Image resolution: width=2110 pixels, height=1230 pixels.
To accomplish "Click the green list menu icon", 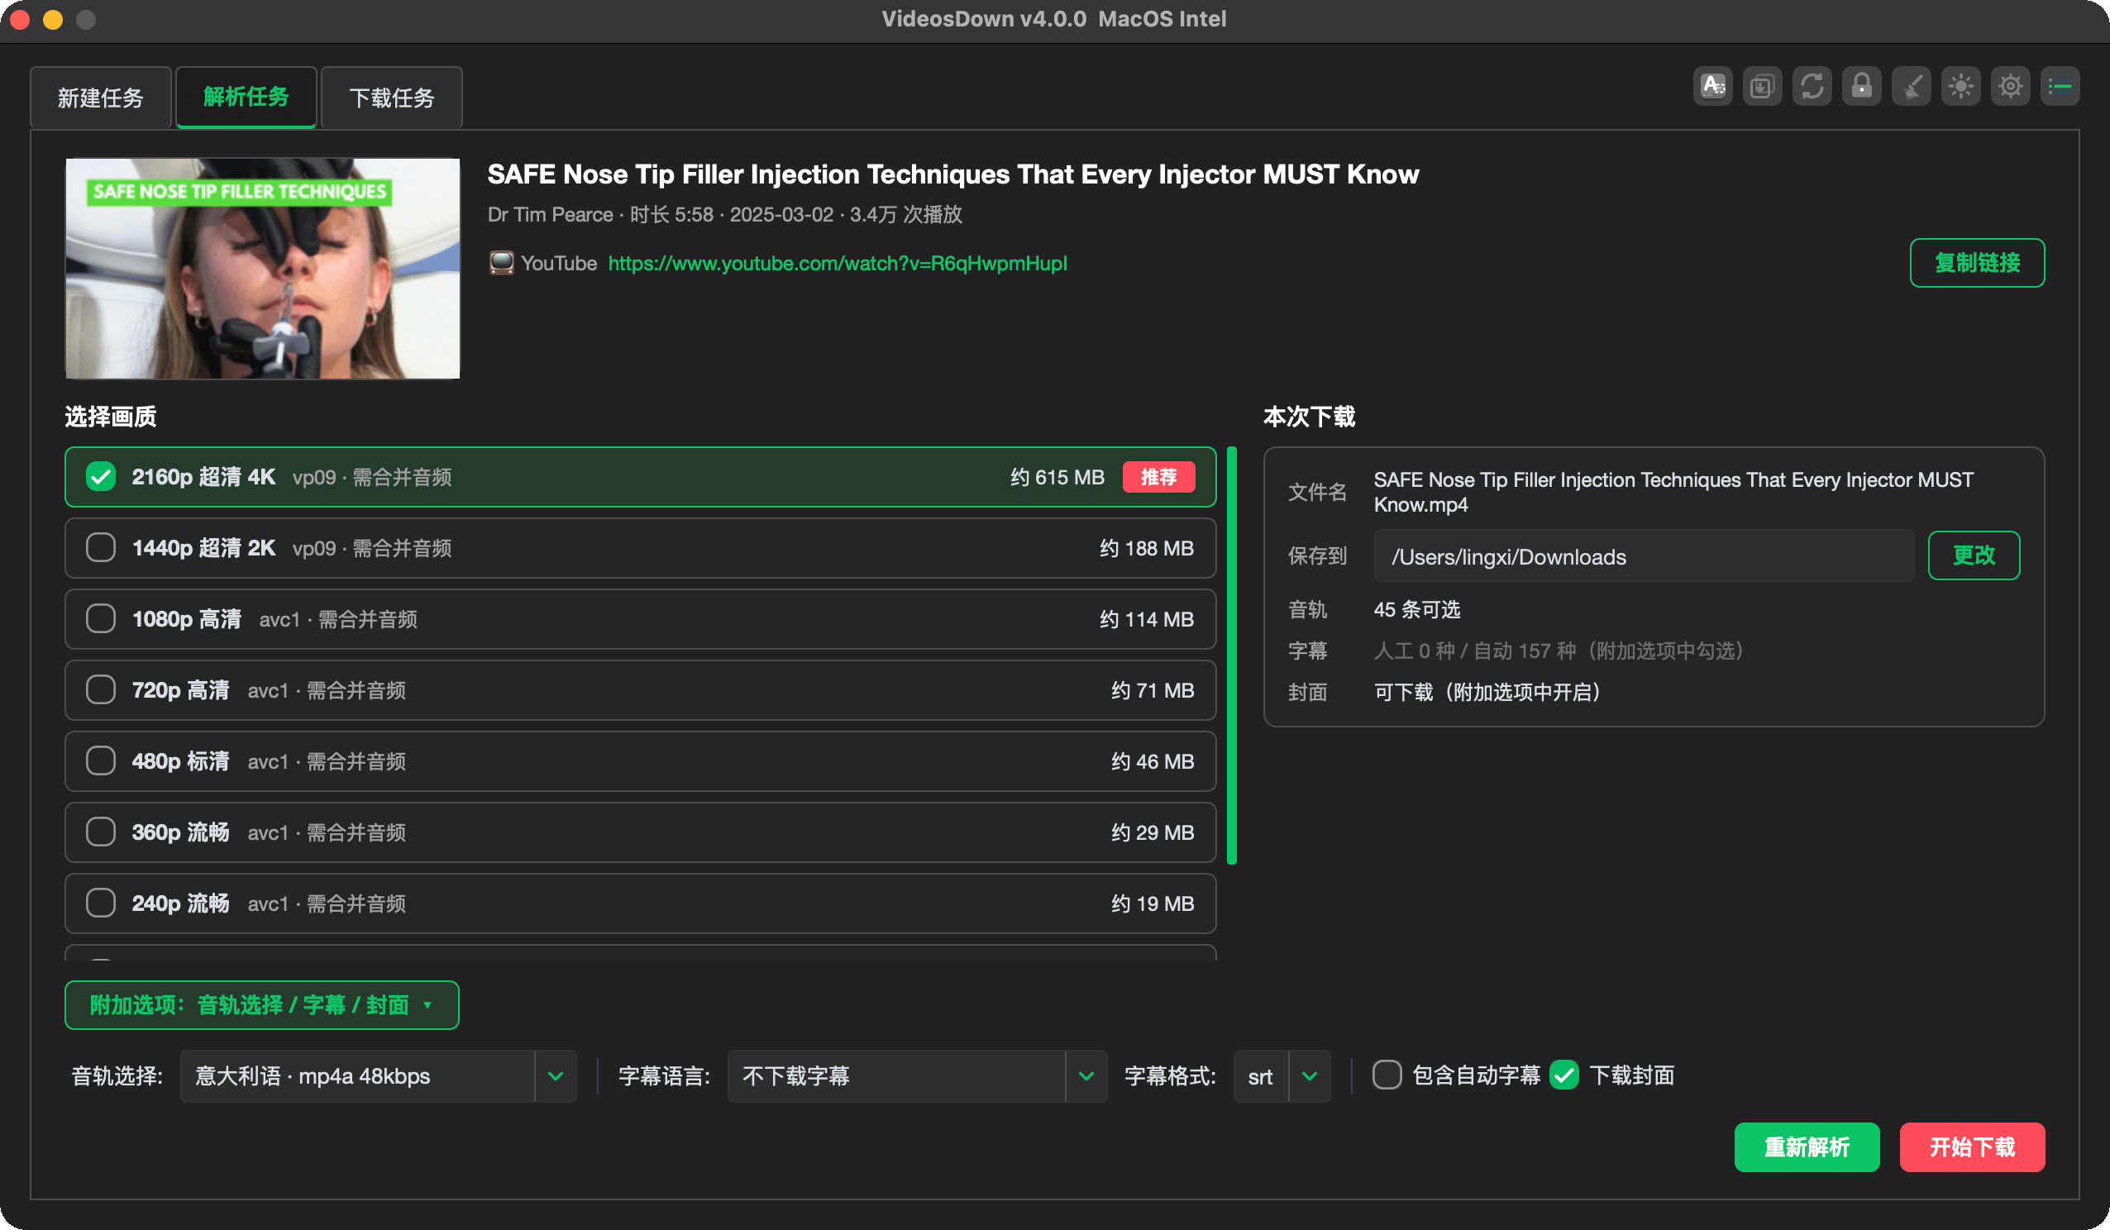I will coord(2060,86).
